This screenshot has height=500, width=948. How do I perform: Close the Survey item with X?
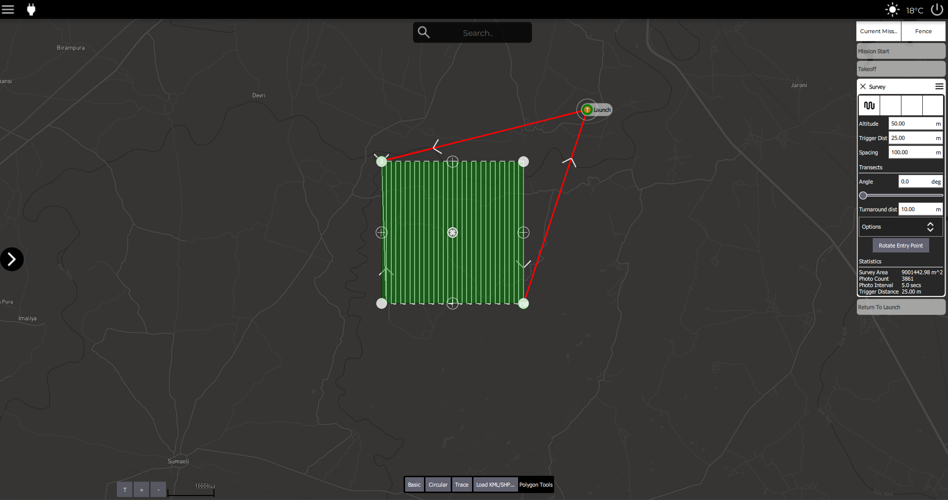tap(863, 87)
